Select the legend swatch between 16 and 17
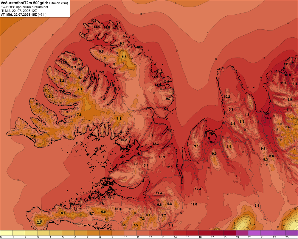298x239 pixels. (205, 233)
